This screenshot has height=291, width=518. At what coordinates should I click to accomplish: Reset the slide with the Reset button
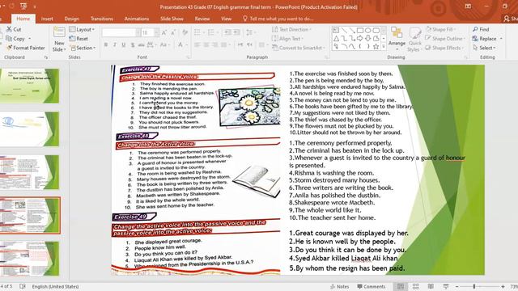[79, 39]
